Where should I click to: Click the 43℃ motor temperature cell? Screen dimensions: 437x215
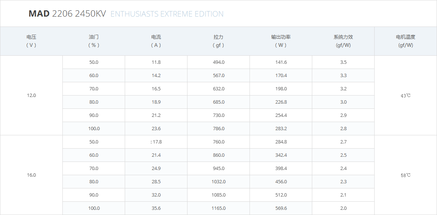pyautogui.click(x=406, y=95)
